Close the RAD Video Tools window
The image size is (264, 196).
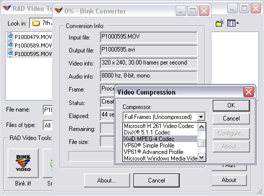tap(255, 8)
